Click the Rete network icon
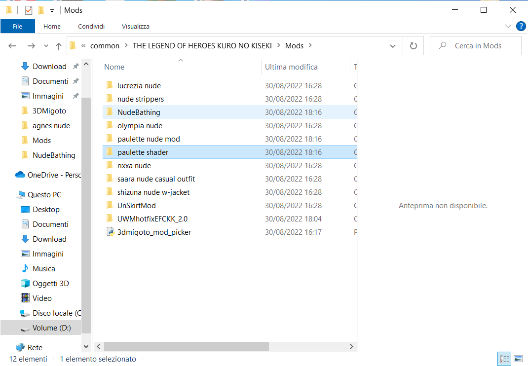528x366 pixels. [x=20, y=347]
